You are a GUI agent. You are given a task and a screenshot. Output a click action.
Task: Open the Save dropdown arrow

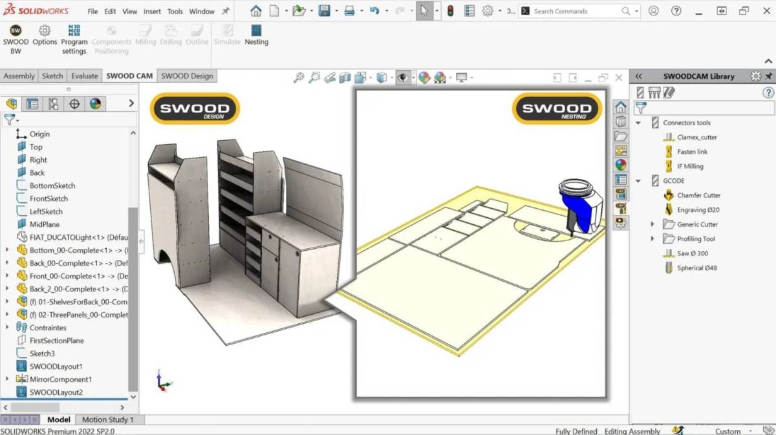coord(335,12)
